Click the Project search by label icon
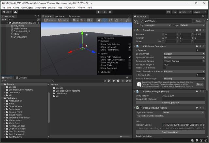209x143 pixels. click(x=114, y=81)
